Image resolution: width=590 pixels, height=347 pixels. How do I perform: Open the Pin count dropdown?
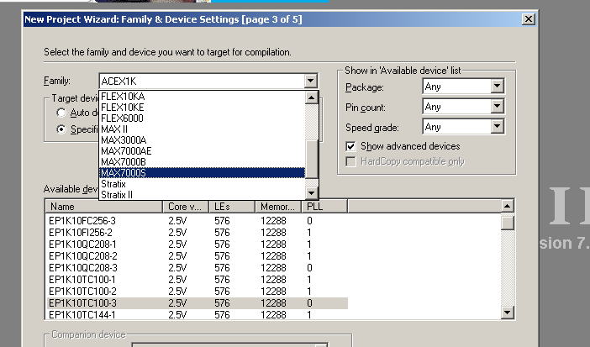point(497,107)
